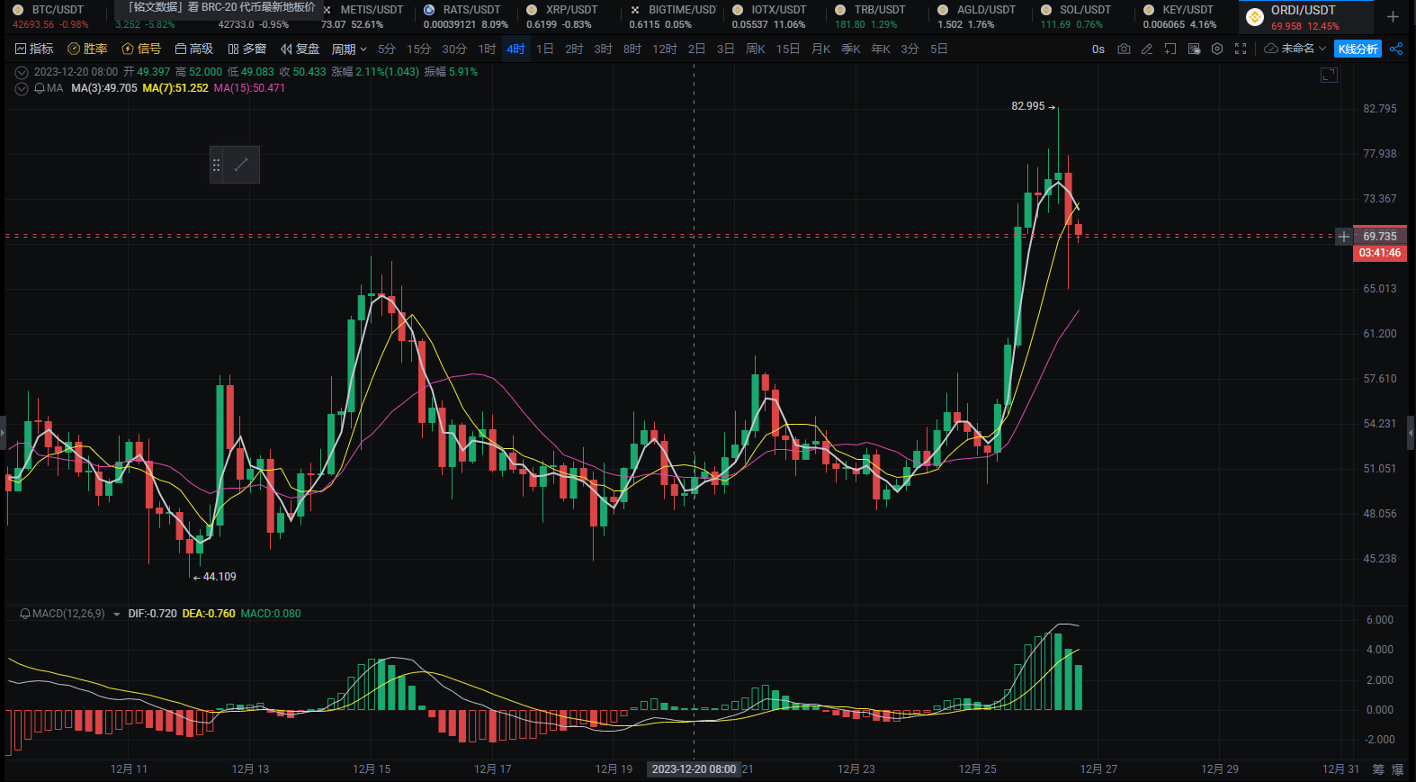
Task: Add a new symbol tab with plus
Action: pyautogui.click(x=1393, y=16)
